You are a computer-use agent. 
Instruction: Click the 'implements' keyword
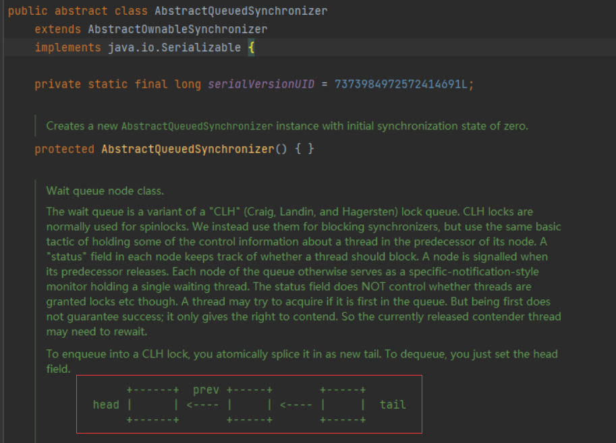(x=67, y=47)
